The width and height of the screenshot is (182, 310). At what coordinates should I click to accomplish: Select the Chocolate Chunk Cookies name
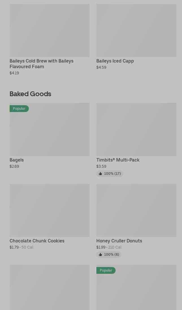(37, 241)
